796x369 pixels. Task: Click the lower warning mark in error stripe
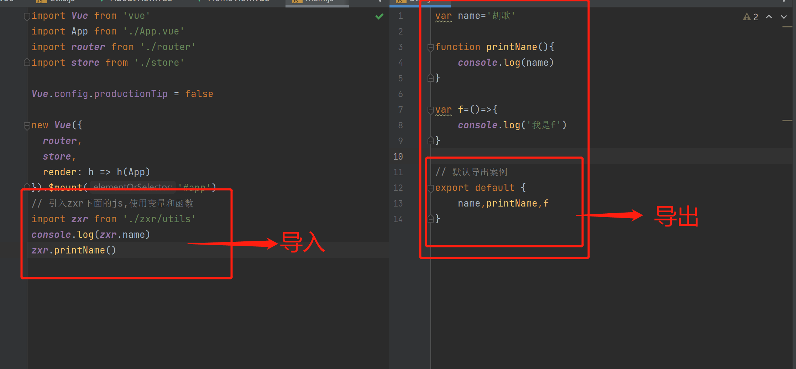point(787,121)
